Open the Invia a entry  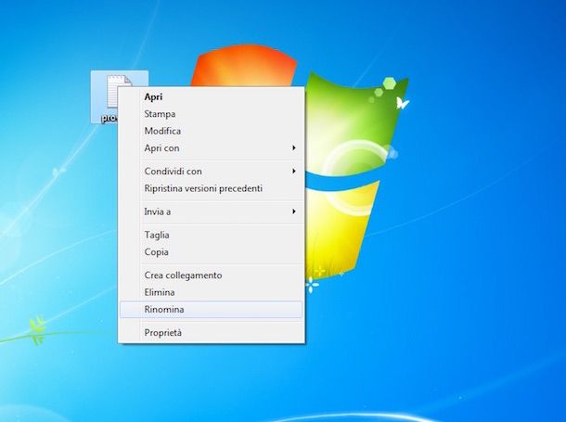pyautogui.click(x=212, y=211)
